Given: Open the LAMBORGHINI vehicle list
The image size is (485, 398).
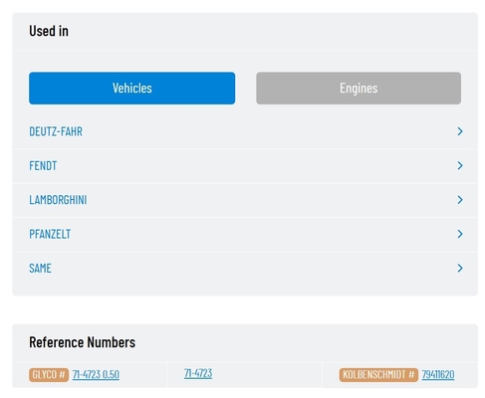Looking at the screenshot, I should (58, 200).
